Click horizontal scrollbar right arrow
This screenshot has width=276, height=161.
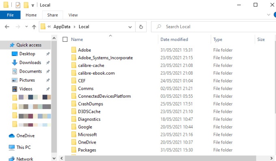click(x=272, y=158)
